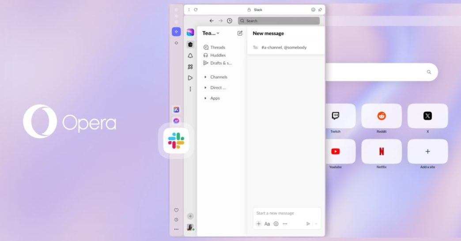Viewport: 461px width, 241px height.
Task: Click the Slack history clock icon
Action: [x=230, y=21]
